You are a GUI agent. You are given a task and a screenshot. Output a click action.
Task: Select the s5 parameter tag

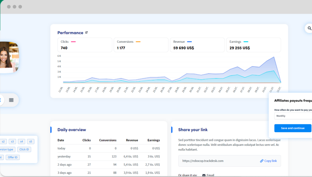coord(30,142)
